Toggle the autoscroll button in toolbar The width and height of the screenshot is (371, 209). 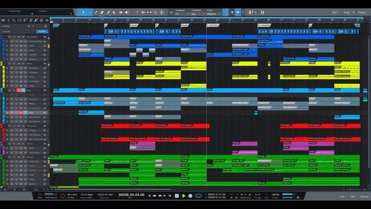point(238,12)
